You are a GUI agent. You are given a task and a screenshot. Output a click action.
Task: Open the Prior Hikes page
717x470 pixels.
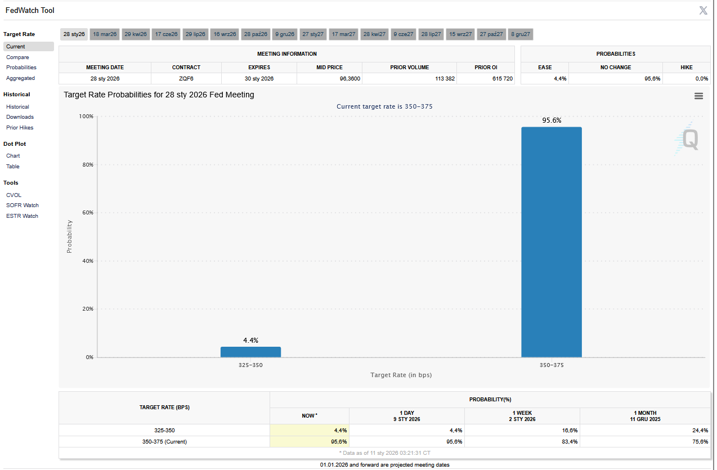(20, 128)
